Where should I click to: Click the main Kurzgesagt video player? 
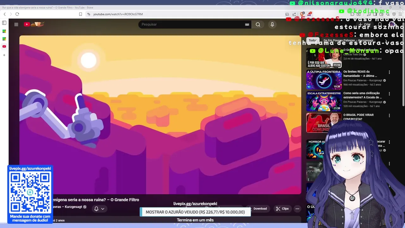coord(160,115)
